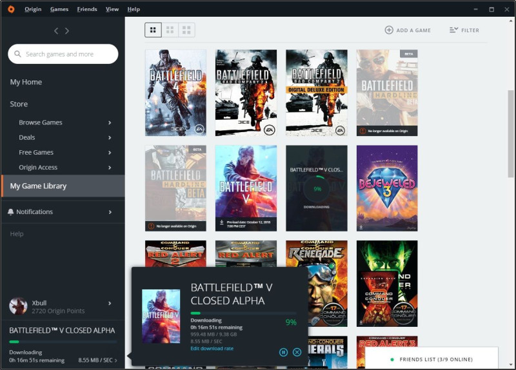Open Friends List (3/9 online)
This screenshot has height=370, width=516.
point(432,360)
